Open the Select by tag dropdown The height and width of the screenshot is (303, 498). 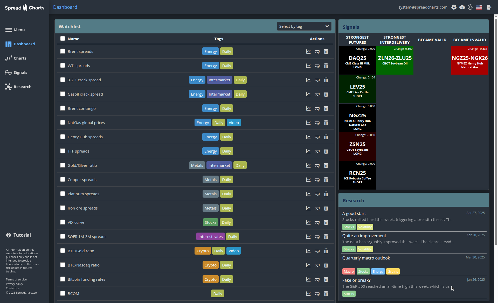click(x=304, y=26)
